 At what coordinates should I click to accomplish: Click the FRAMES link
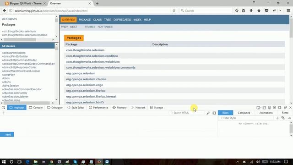tap(90, 27)
